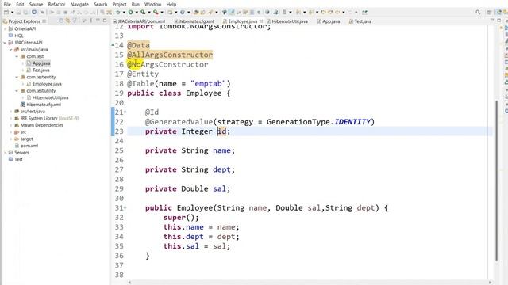Click the @Entity annotation on line 17
The image size is (508, 285).
[x=143, y=74]
